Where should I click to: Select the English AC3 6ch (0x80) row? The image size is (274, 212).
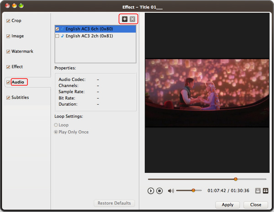(x=95, y=29)
